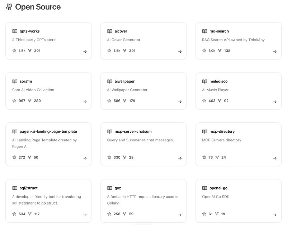Click the star icon on rag-search card
Image resolution: width=287 pixels, height=225 pixels.
(x=204, y=51)
